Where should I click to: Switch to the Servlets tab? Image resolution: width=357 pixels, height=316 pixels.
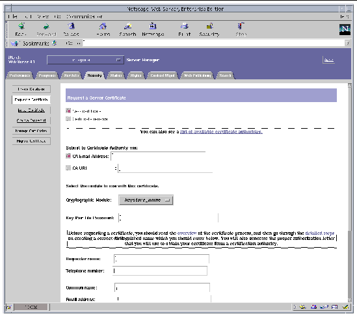[x=72, y=75]
